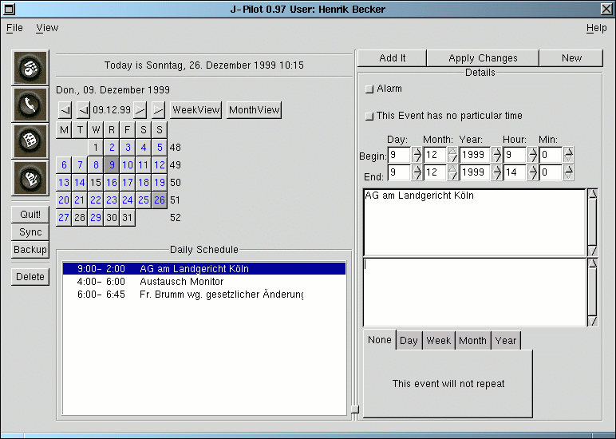Viewport: 616px width, 439px height.
Task: Open the Memo pad icon in sidebar
Action: pyautogui.click(x=30, y=176)
